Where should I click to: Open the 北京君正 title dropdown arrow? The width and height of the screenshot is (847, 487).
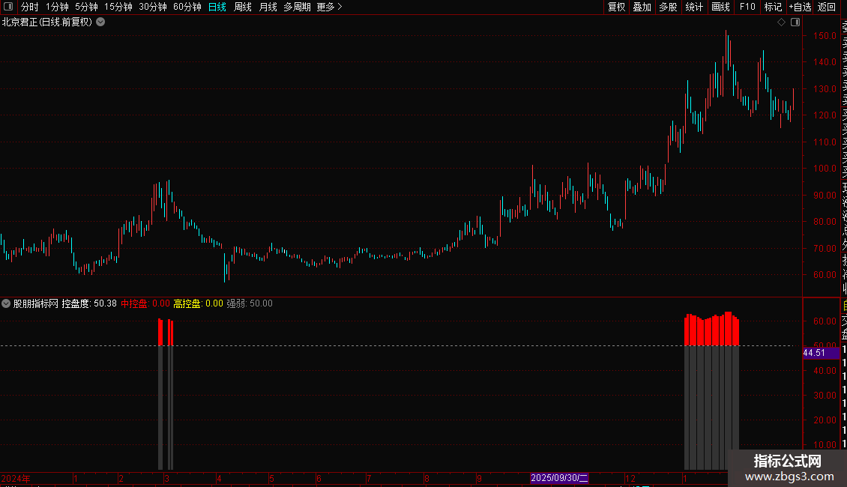[x=100, y=22]
